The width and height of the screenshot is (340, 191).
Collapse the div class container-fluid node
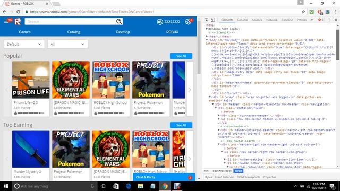pyautogui.click(x=216, y=108)
